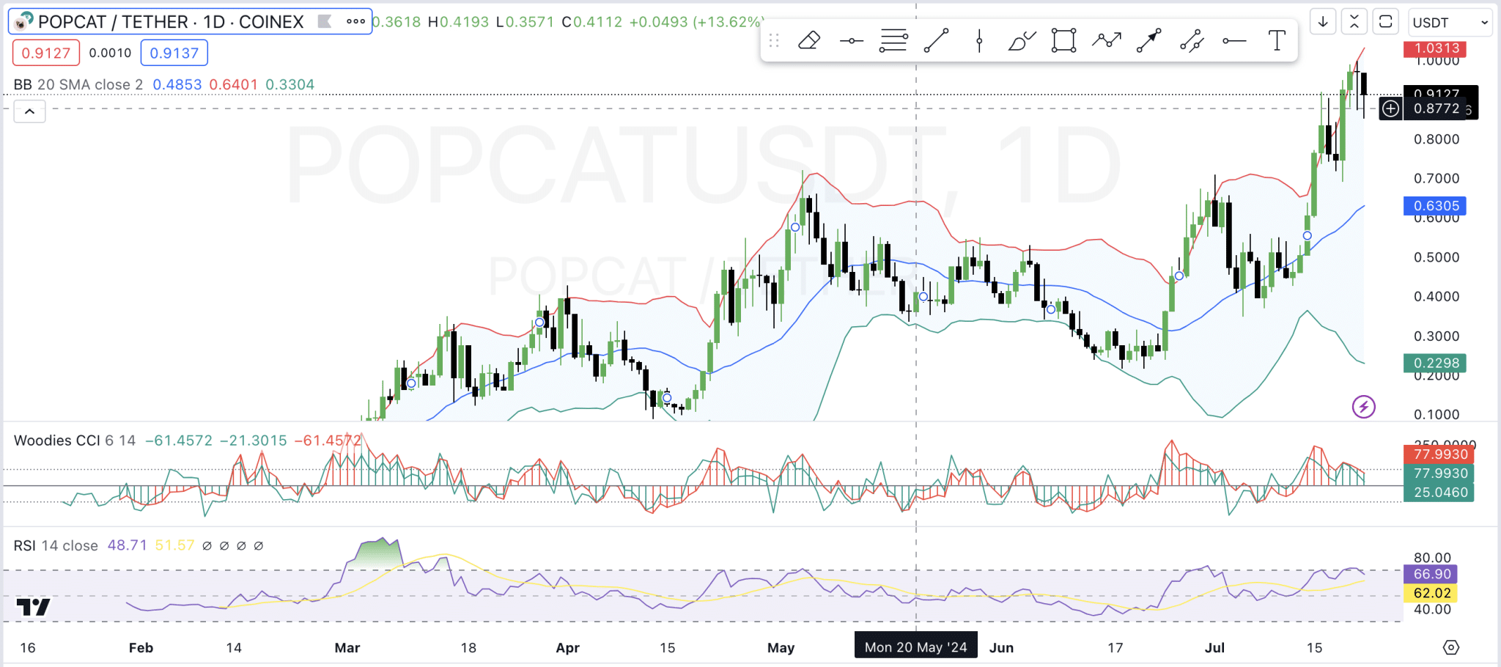Click the maximize chart frame button
1501x667 pixels.
coord(1385,22)
